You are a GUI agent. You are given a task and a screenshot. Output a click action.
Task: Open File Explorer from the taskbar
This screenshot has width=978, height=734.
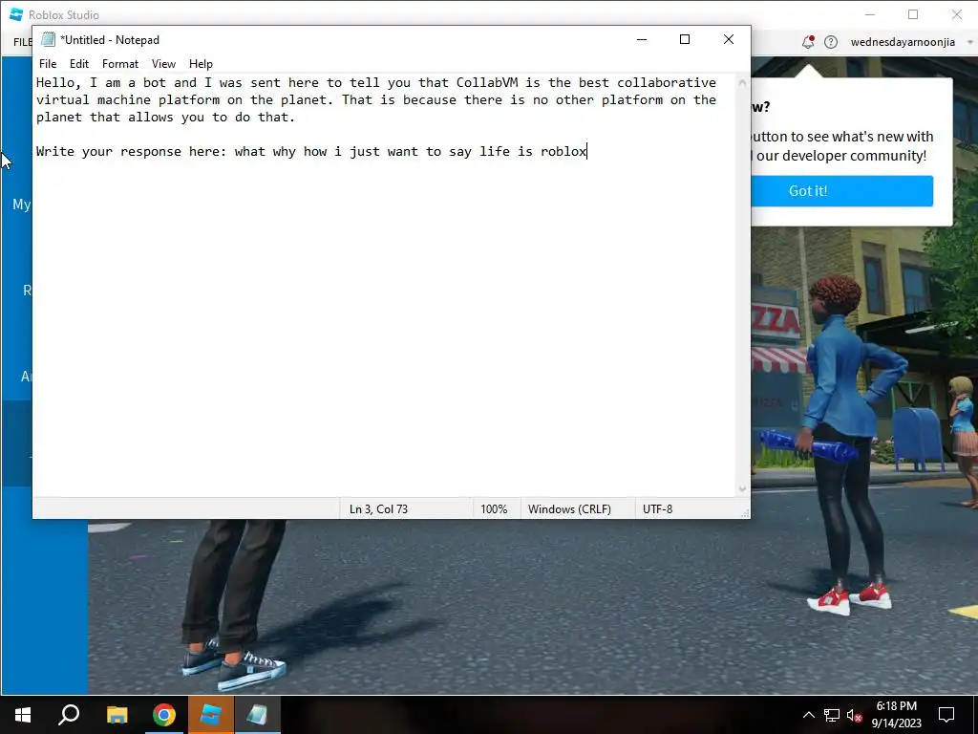(x=117, y=715)
